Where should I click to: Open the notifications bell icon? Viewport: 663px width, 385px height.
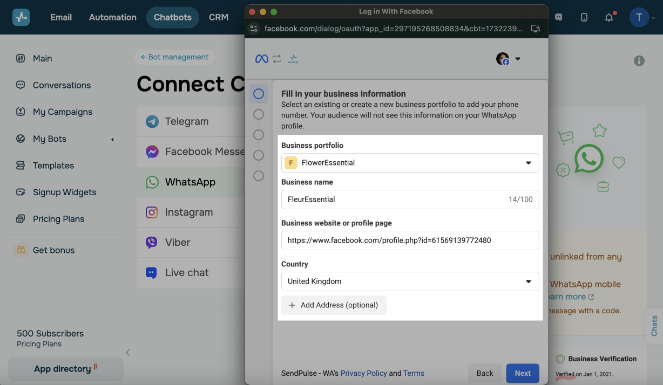pos(609,17)
